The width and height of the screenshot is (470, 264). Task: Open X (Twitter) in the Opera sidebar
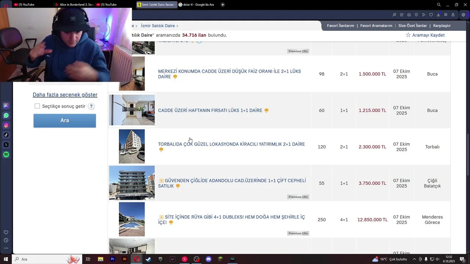[x=6, y=145]
